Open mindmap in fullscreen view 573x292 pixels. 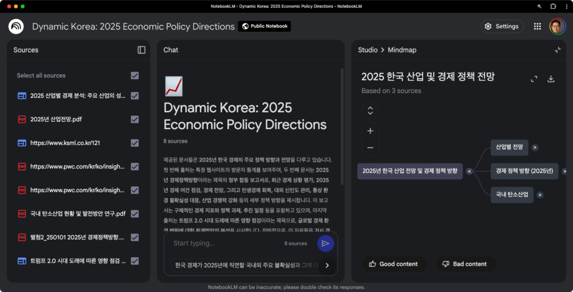[x=534, y=79]
